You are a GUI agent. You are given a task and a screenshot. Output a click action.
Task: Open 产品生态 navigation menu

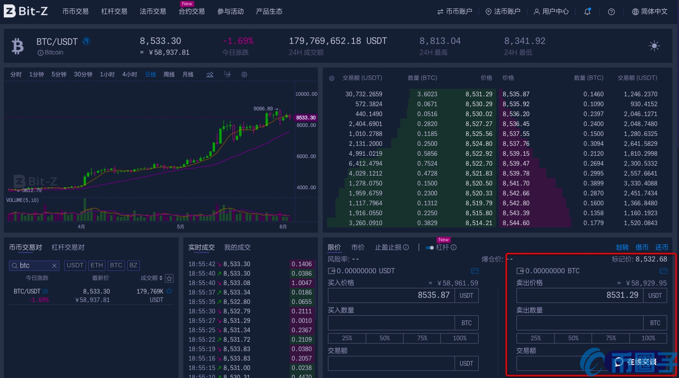269,11
